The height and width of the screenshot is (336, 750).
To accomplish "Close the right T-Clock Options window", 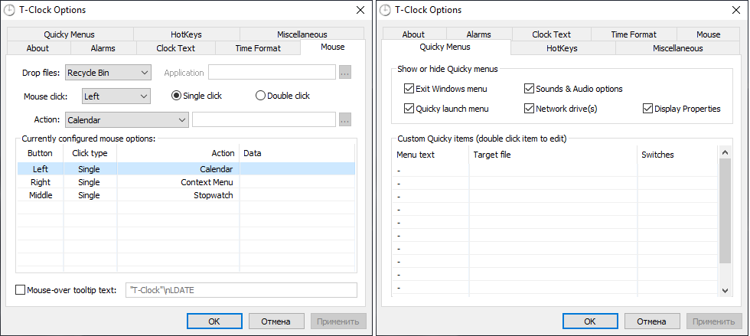I will [736, 10].
